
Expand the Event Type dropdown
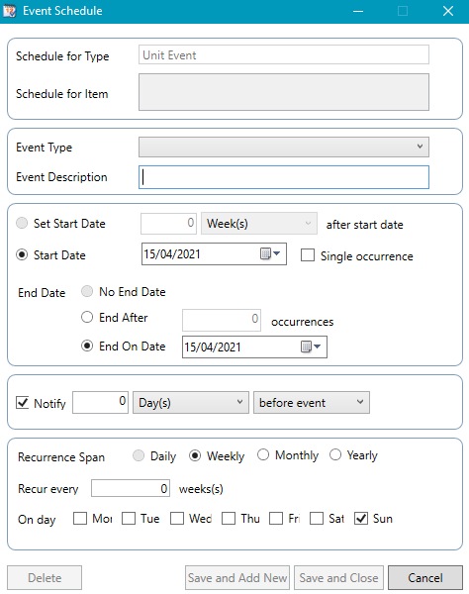click(284, 147)
